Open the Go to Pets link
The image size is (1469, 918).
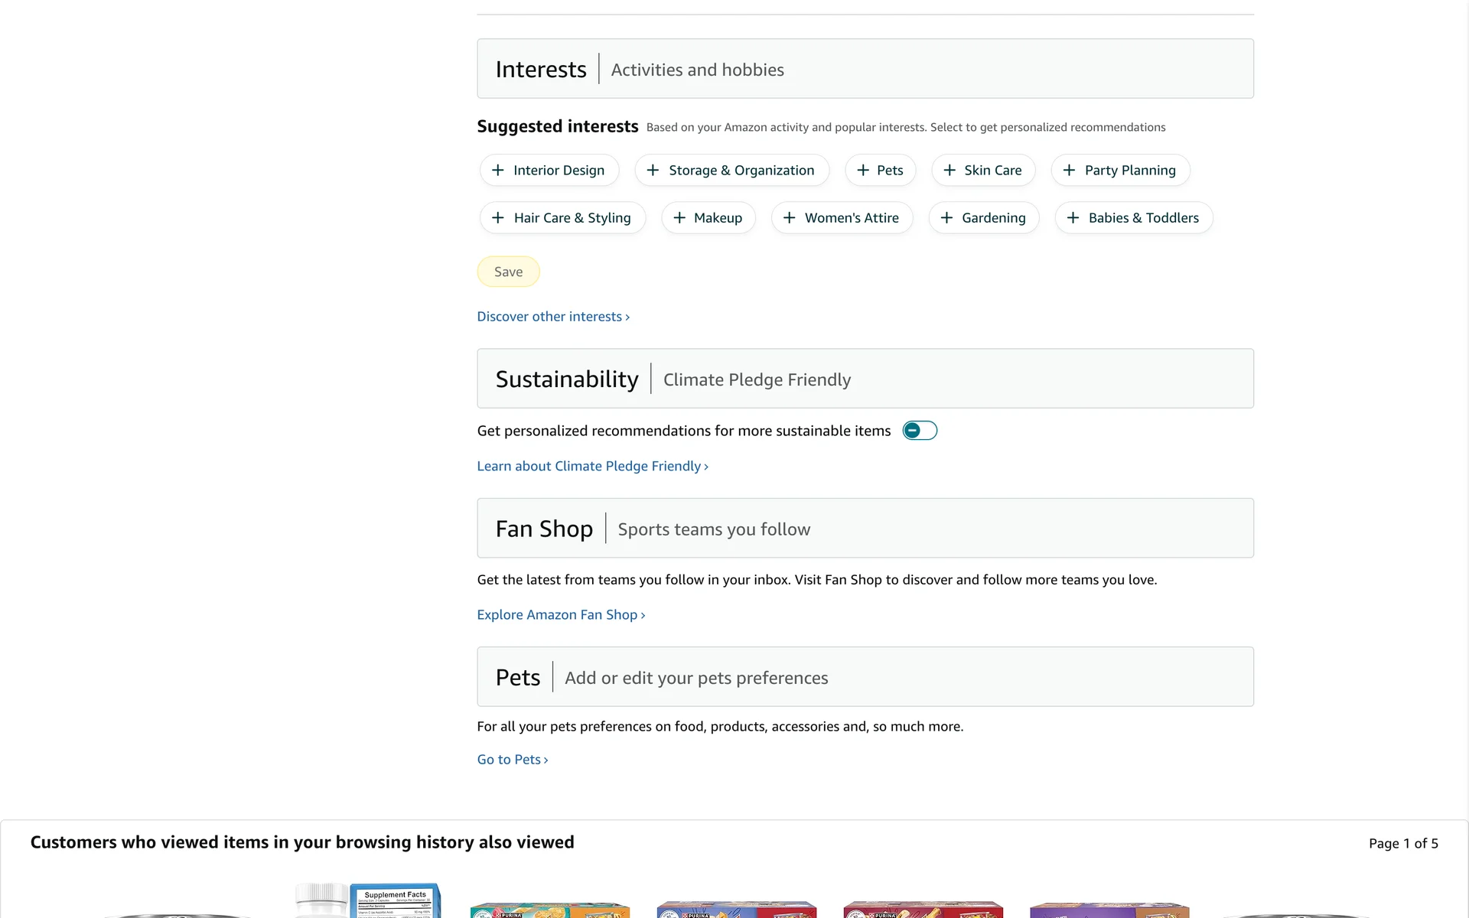click(x=512, y=760)
